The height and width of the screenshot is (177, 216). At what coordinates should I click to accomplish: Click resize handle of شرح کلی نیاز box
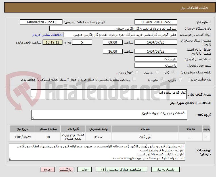click(32, 98)
